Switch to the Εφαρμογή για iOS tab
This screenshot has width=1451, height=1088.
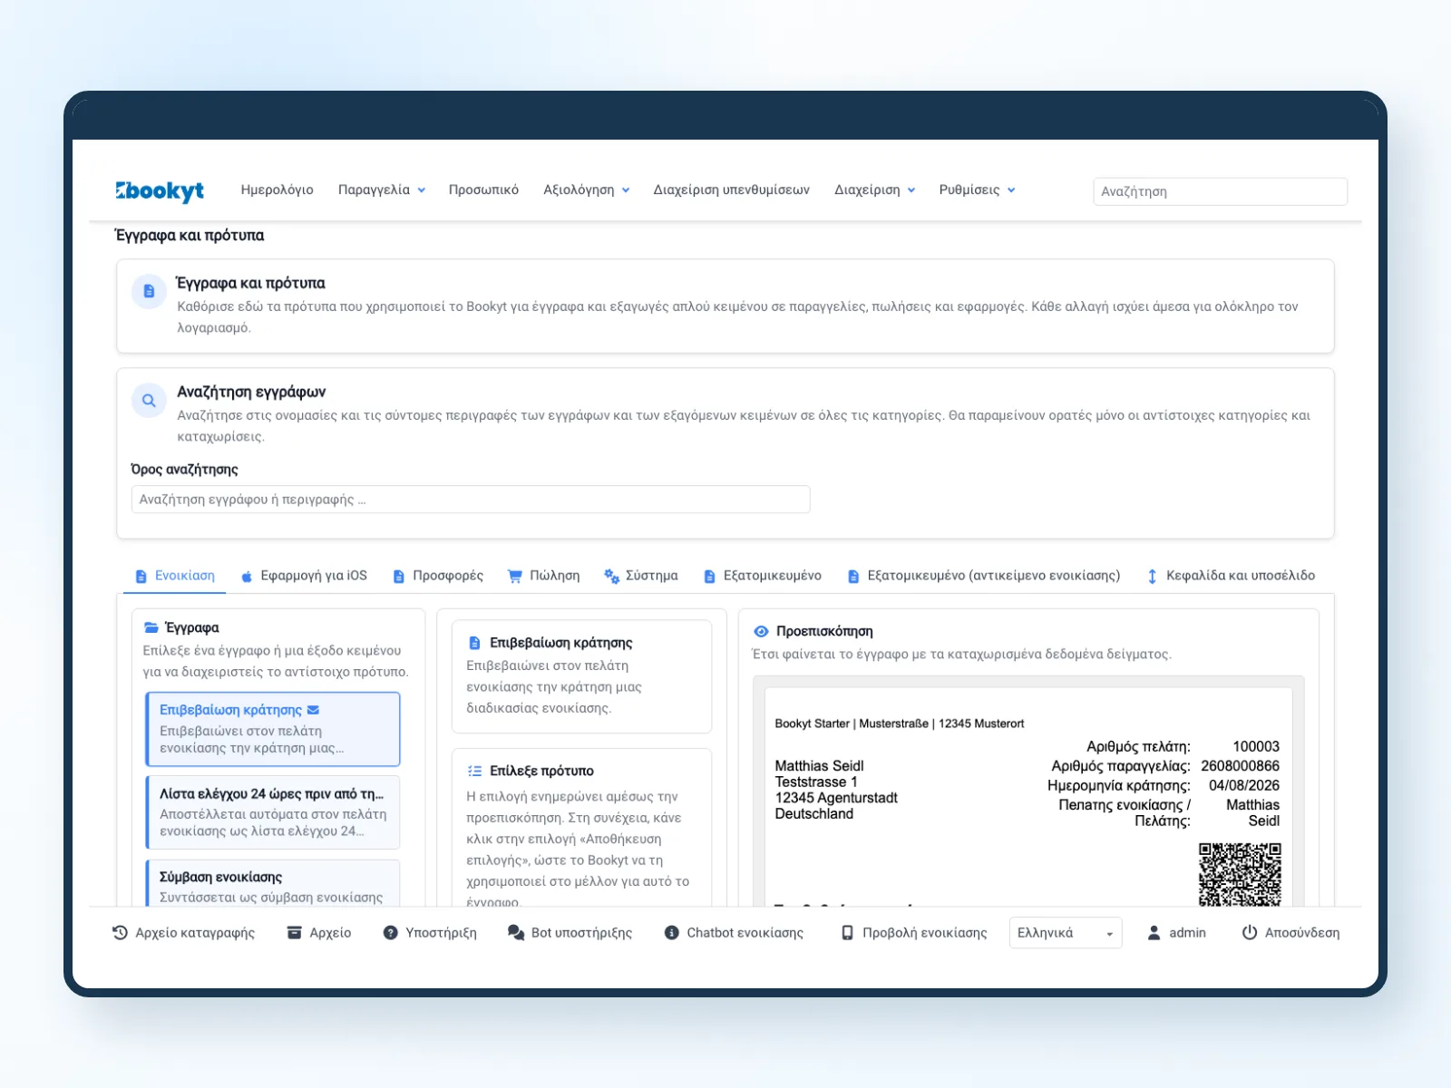click(x=304, y=576)
